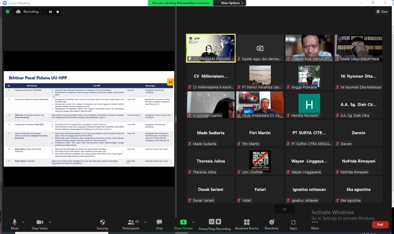This screenshot has height=234, width=394.
Task: Open the View Options dropdown
Action: point(232,3)
